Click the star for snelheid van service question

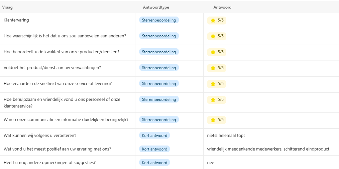click(213, 84)
